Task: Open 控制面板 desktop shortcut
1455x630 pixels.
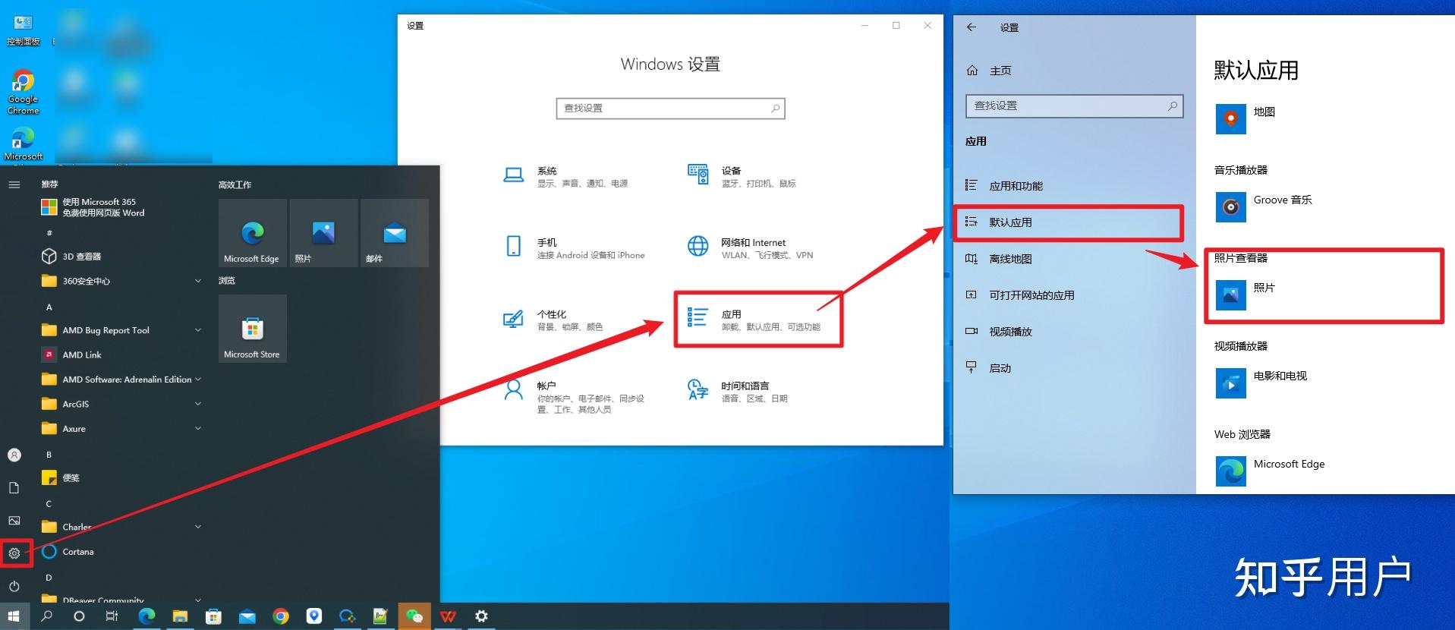Action: (23, 30)
